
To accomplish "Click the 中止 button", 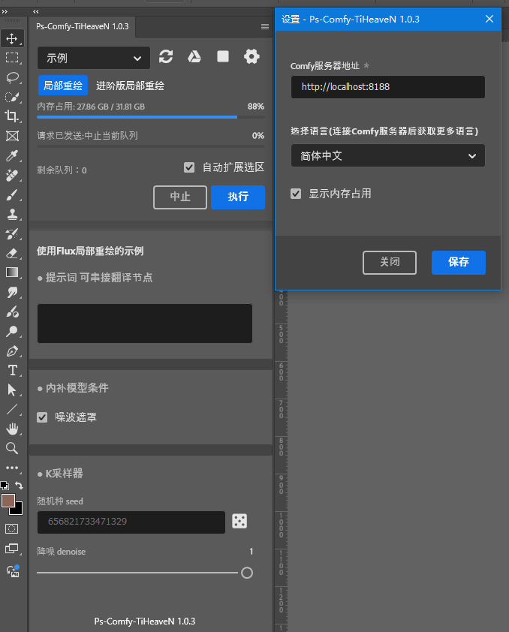I will pyautogui.click(x=180, y=197).
